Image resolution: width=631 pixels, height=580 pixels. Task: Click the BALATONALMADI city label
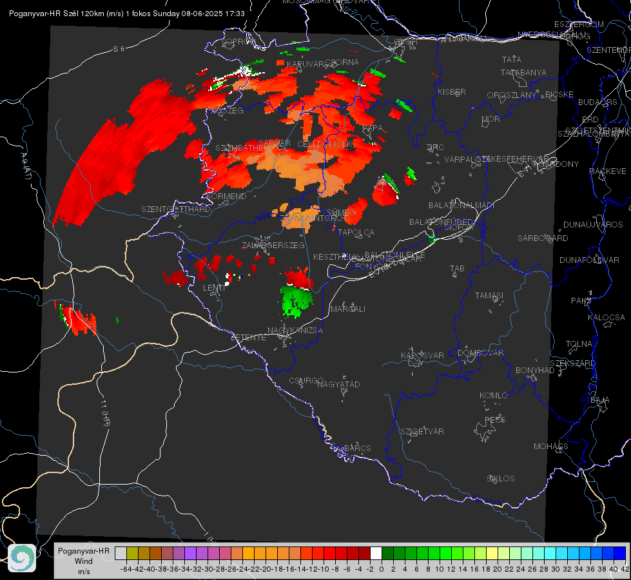pyautogui.click(x=461, y=206)
